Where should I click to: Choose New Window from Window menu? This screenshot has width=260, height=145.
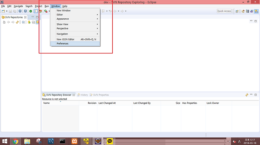pyautogui.click(x=75, y=10)
